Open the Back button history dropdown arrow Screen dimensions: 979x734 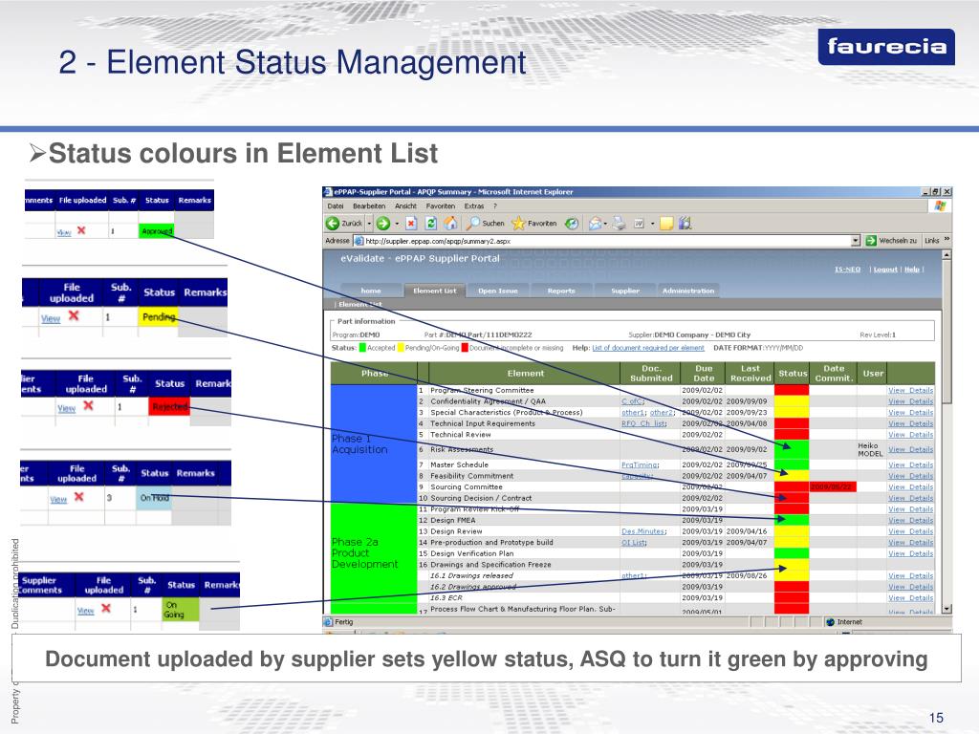click(x=369, y=223)
